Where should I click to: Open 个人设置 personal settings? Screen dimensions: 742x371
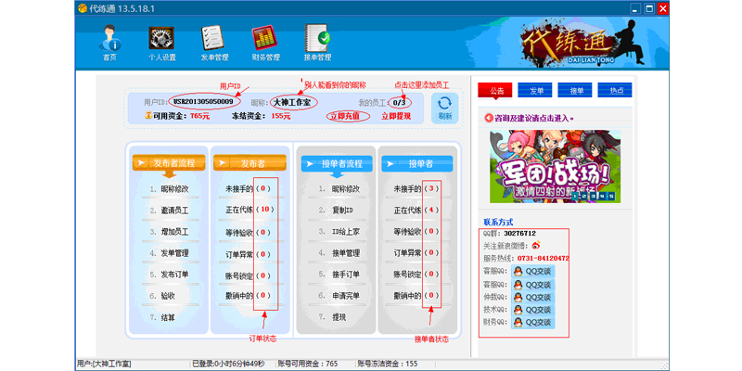(x=161, y=44)
